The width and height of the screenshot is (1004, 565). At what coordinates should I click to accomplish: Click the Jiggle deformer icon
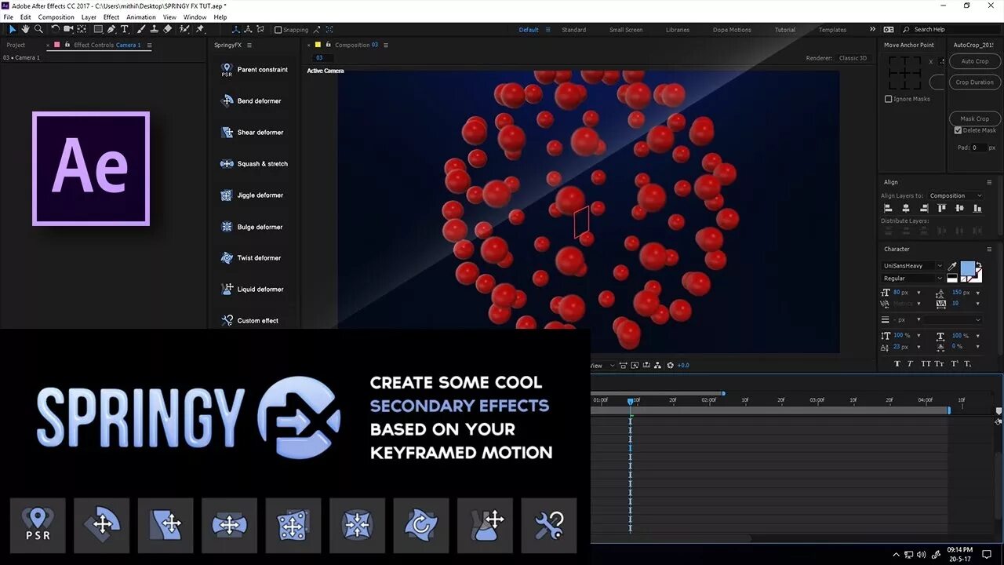point(227,195)
